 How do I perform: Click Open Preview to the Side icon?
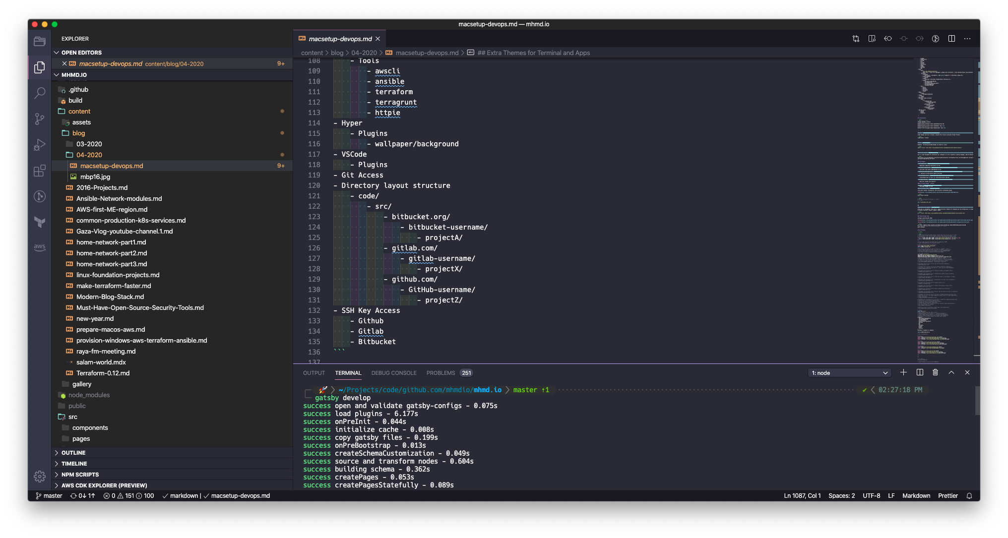tap(872, 39)
